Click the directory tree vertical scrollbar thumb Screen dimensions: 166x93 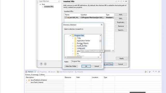click(x=100, y=41)
